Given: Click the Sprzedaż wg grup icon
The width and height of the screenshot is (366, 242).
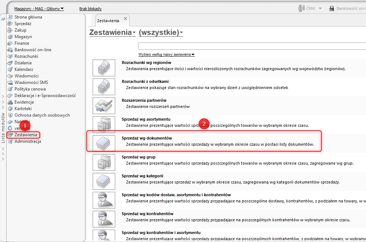Looking at the screenshot, I should coord(104,162).
